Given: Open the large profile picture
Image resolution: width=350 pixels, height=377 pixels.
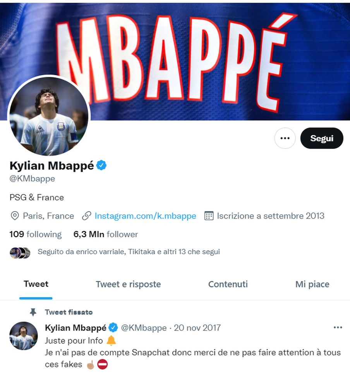Looking at the screenshot, I should [x=49, y=116].
